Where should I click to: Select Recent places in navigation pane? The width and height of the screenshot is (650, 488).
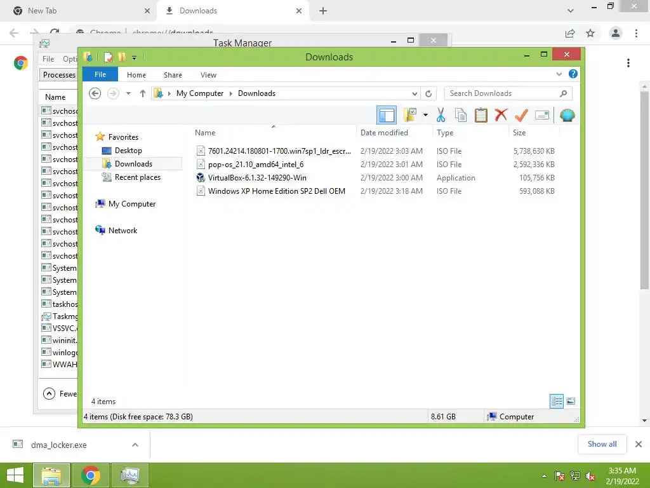[137, 177]
